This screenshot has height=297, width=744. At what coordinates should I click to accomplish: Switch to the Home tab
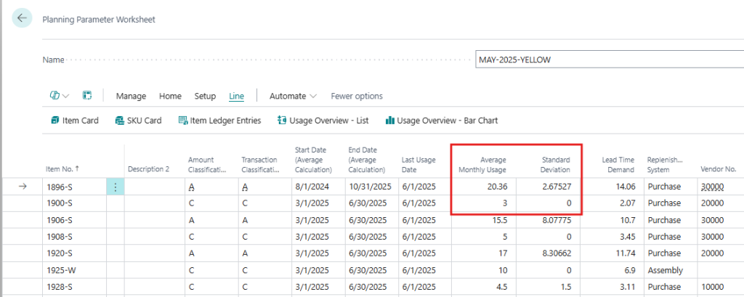[170, 96]
